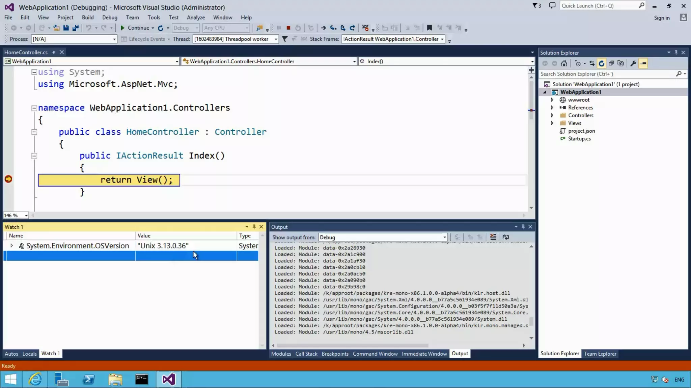This screenshot has width=691, height=388.
Task: Toggle Word Wrap icon in Output panel
Action: point(505,237)
